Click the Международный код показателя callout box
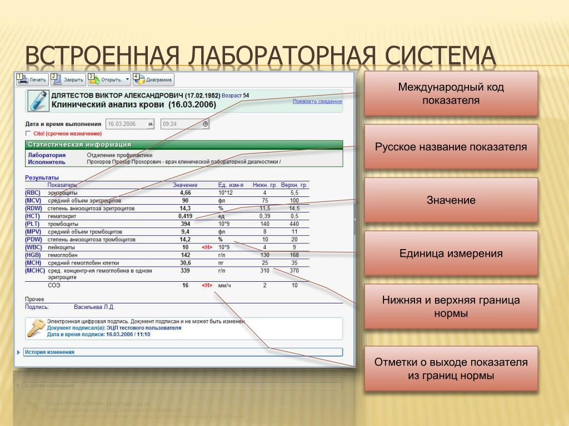This screenshot has height=426, width=569. tap(451, 93)
